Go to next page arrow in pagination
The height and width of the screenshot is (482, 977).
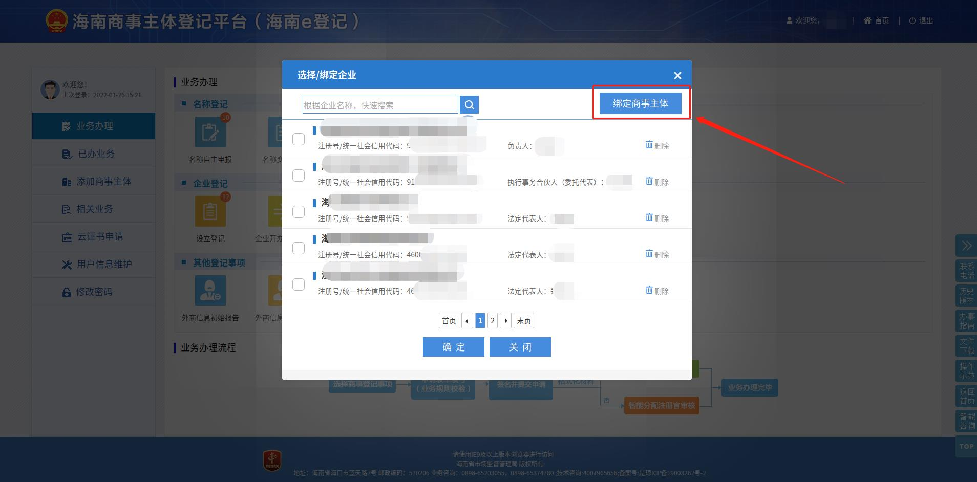[506, 321]
